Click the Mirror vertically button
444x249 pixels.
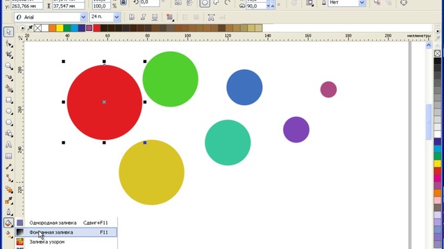click(x=189, y=3)
